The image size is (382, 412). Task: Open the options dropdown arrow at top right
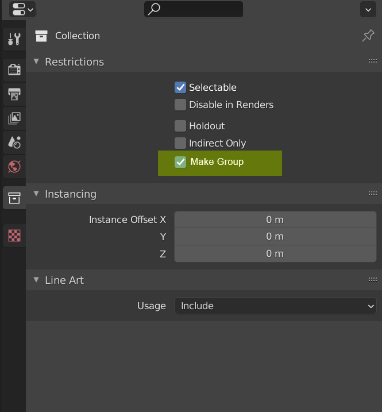[368, 9]
